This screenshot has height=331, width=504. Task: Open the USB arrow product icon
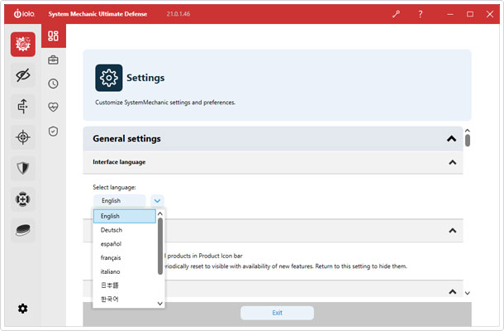coord(23,106)
